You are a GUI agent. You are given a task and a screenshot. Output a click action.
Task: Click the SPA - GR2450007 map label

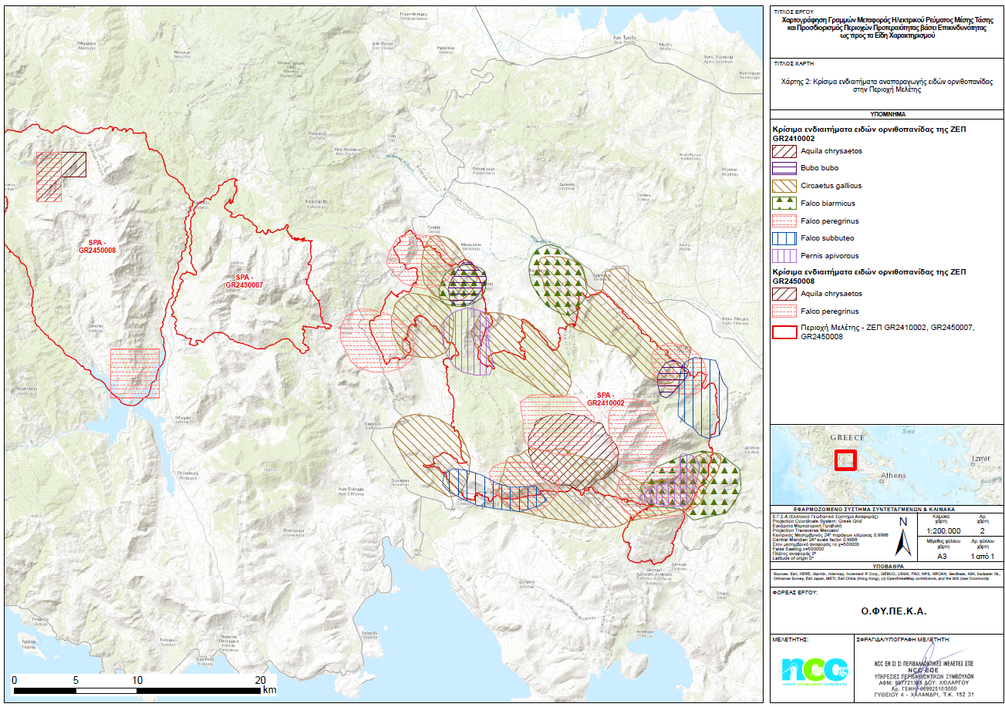pyautogui.click(x=241, y=281)
